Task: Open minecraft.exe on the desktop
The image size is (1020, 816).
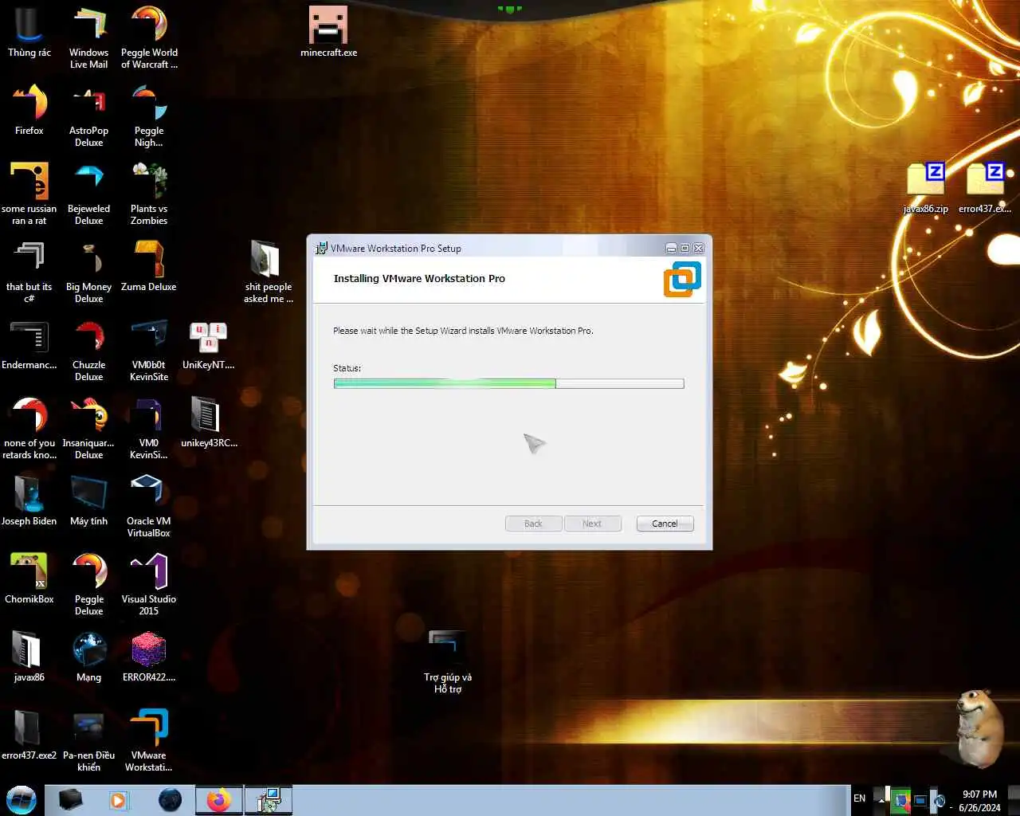Action: tap(328, 32)
